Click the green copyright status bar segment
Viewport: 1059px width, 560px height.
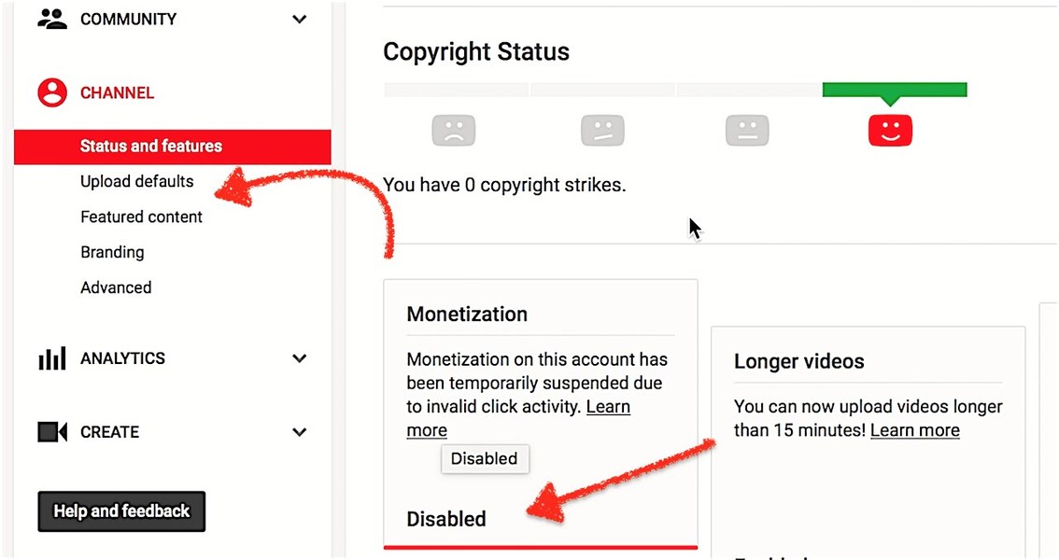(x=894, y=90)
